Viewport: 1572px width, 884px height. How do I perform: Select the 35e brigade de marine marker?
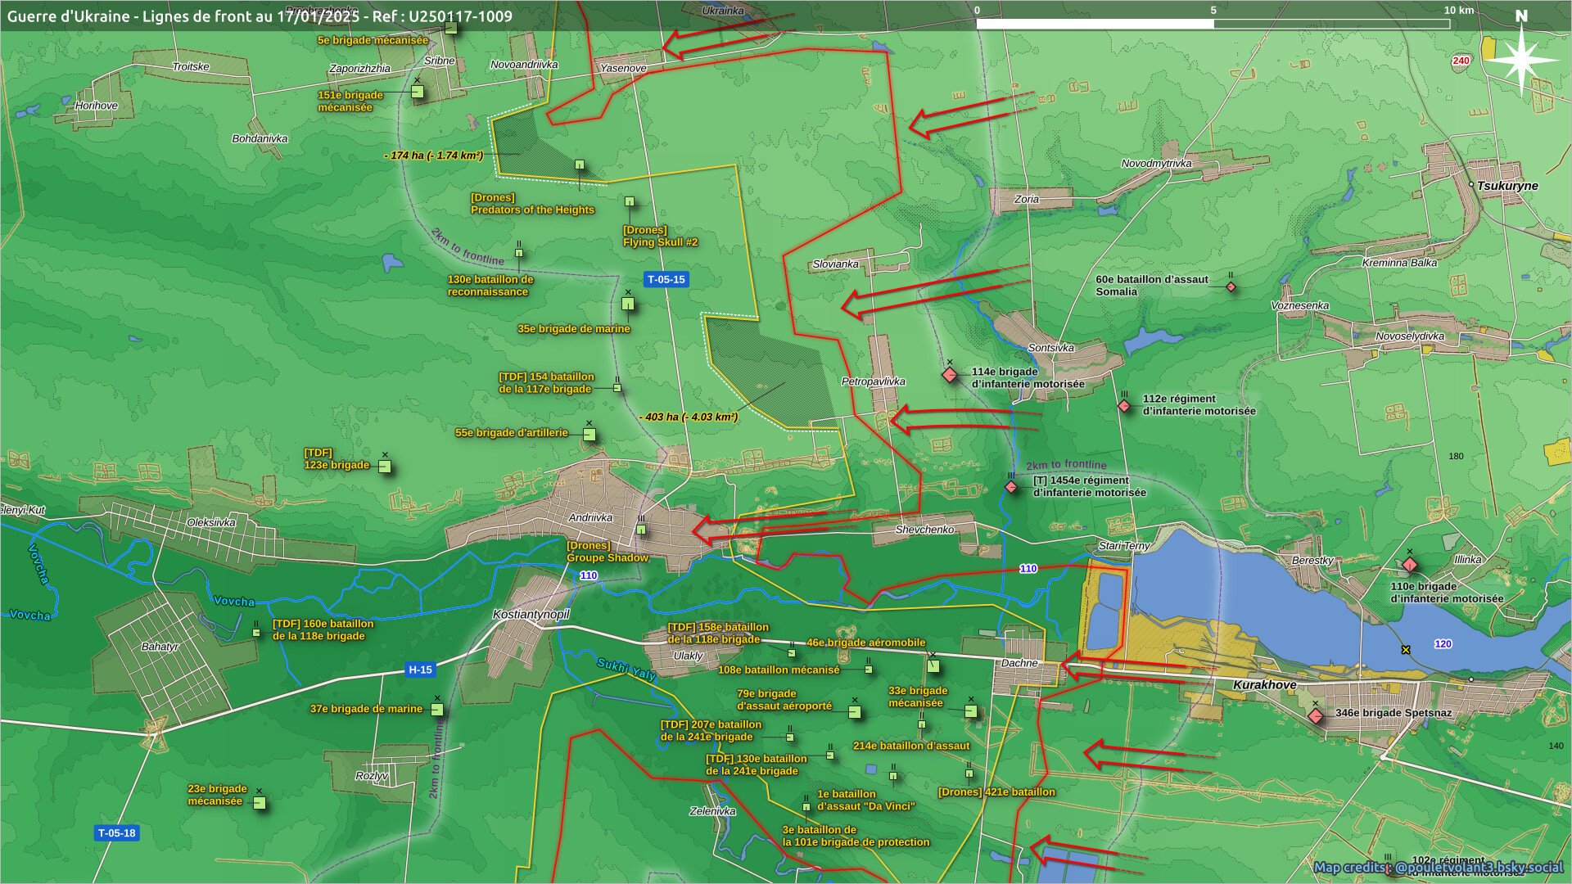628,304
